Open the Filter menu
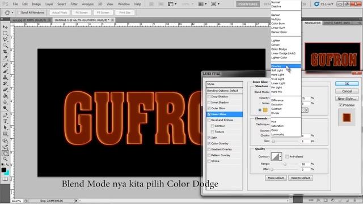363x204 pixels. pyautogui.click(x=74, y=4)
